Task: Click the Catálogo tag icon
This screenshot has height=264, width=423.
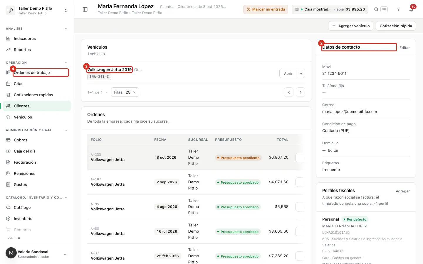Action: 8,207
